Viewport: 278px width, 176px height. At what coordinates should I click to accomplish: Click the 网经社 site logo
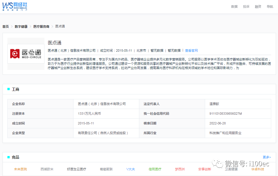click(x=15, y=6)
